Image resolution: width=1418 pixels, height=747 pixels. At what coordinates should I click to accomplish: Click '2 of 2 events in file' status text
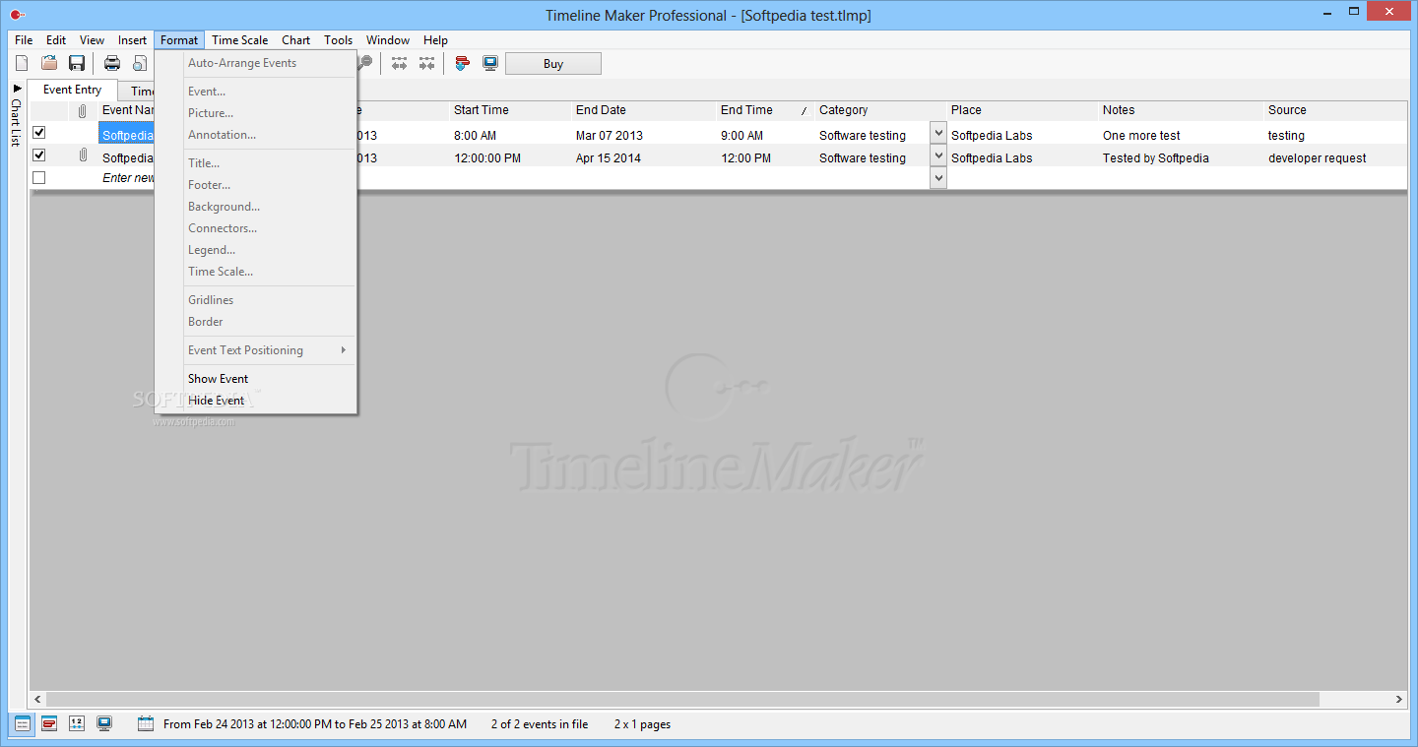[540, 724]
